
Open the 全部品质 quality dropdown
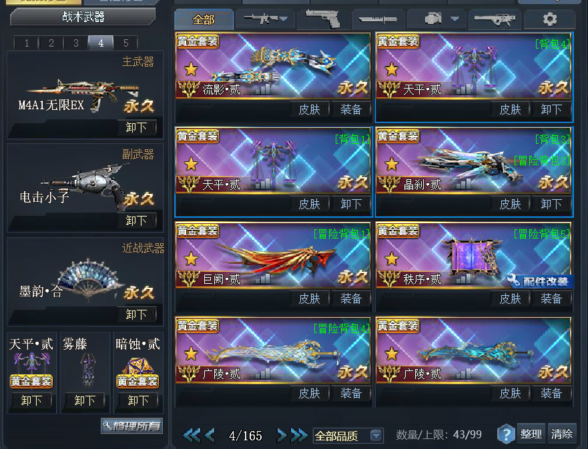point(348,436)
